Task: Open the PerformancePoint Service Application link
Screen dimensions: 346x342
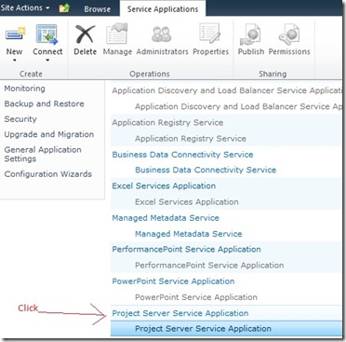Action: coord(186,249)
